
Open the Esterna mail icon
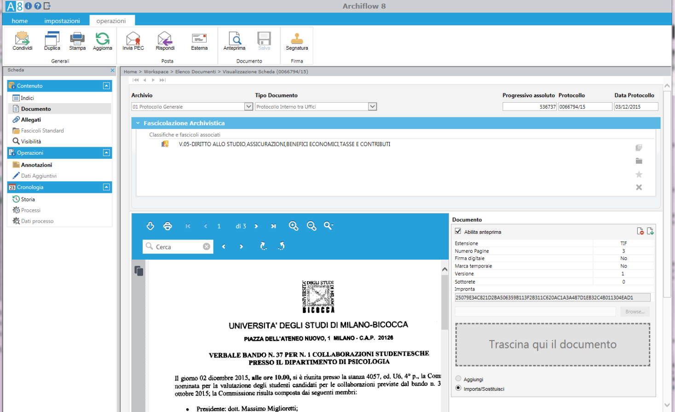[199, 39]
